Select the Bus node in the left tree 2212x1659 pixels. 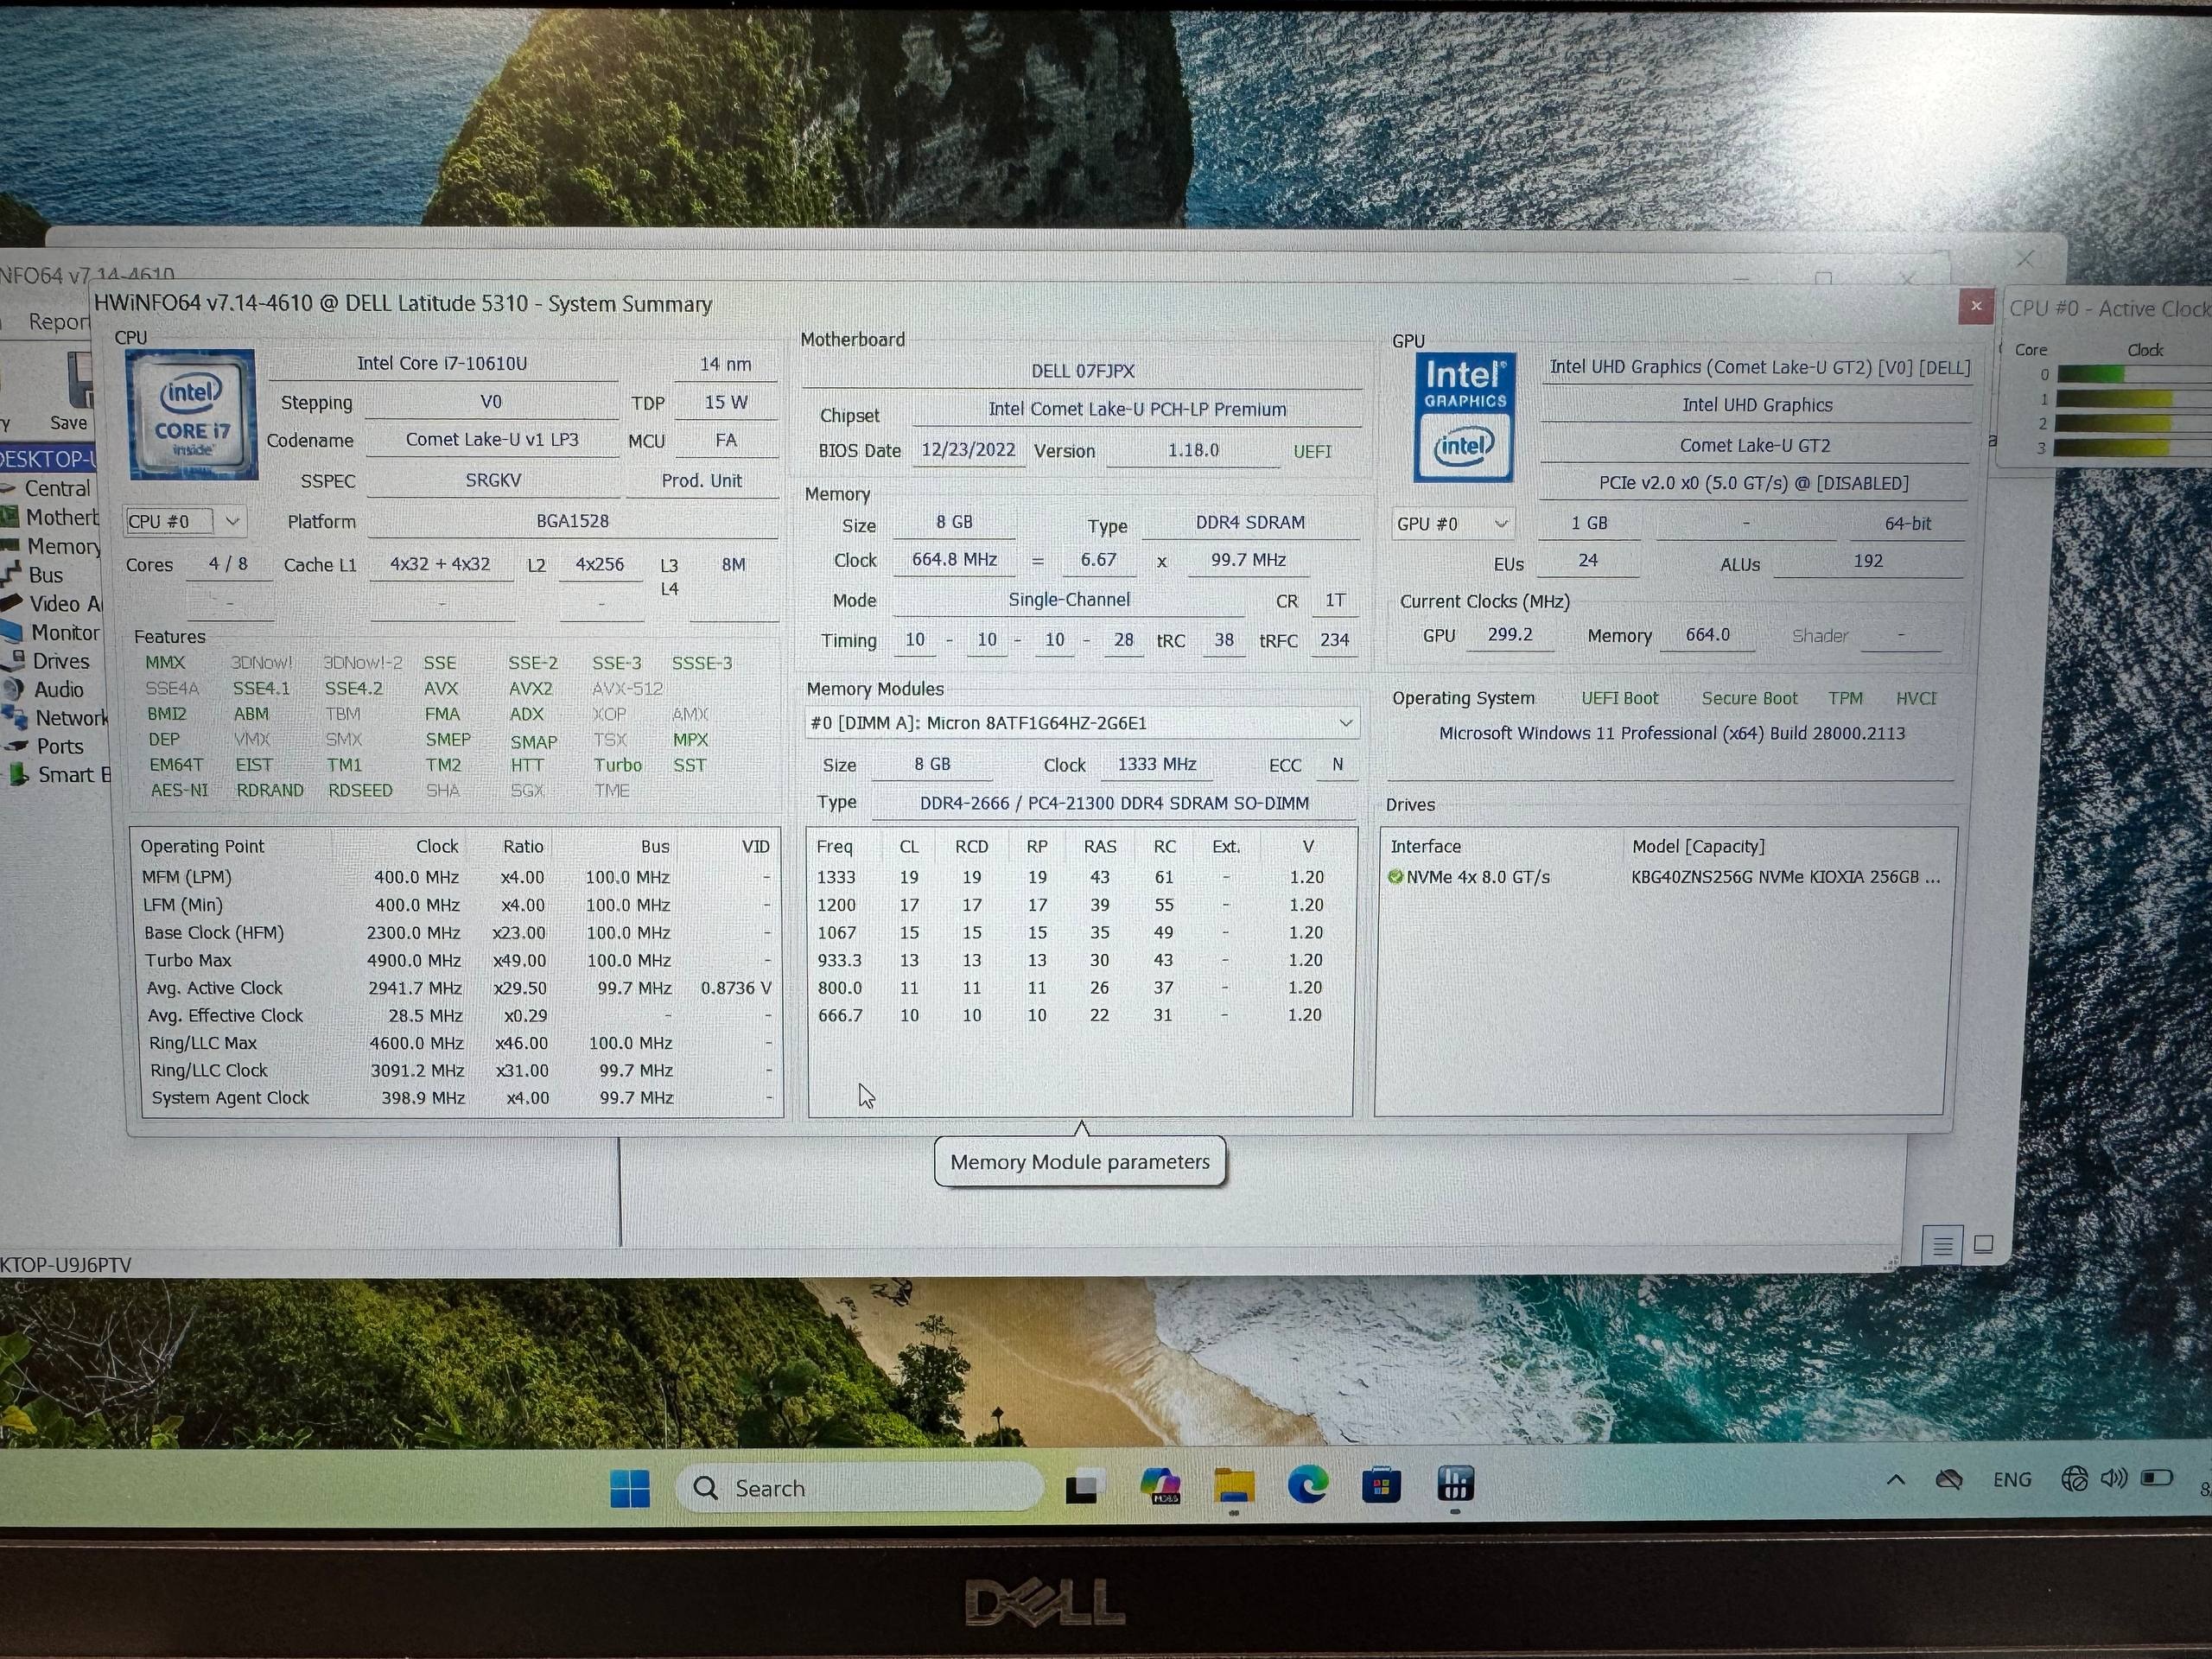coord(46,576)
